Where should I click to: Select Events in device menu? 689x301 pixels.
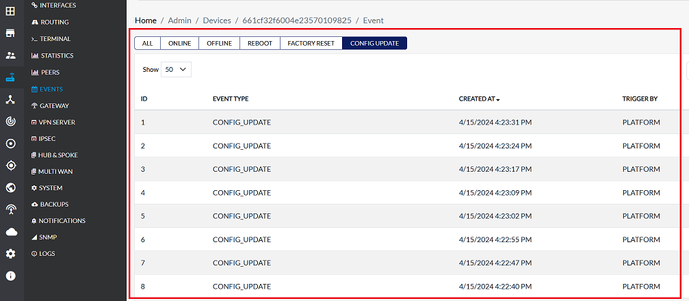coord(47,89)
